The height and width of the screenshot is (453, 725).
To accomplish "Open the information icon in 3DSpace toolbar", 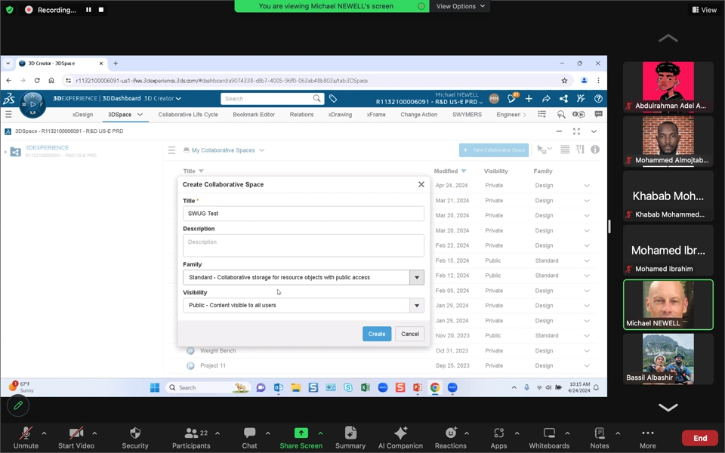I will tap(595, 149).
